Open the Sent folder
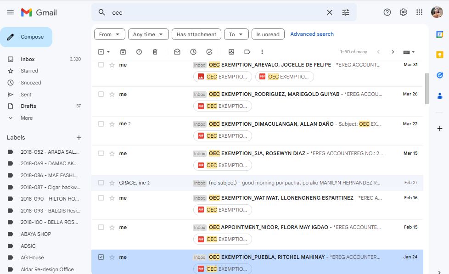Screen dimensions: 449x274 [26, 95]
